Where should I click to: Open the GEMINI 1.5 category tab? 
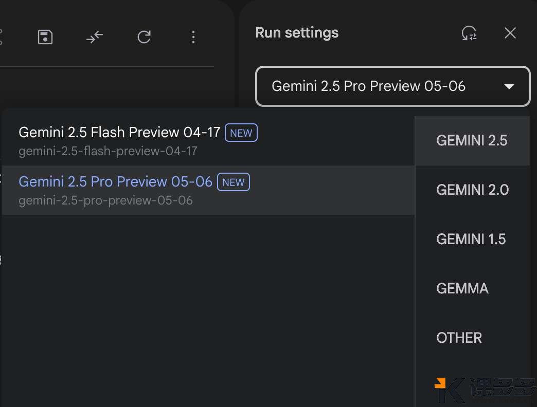472,239
